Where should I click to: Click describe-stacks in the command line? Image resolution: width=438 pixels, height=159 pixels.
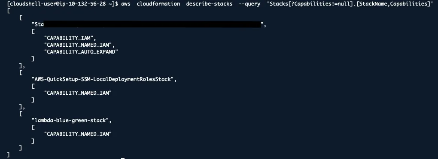(x=209, y=4)
